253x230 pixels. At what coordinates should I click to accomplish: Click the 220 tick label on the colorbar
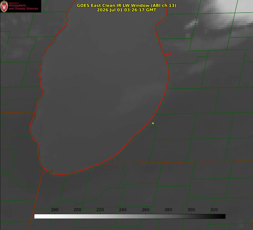coord(100,210)
